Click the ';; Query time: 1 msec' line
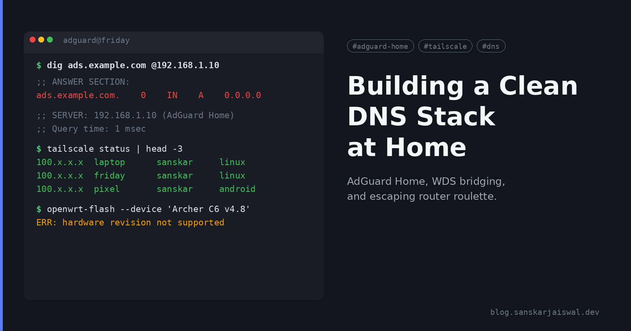This screenshot has height=331, width=631. pos(91,129)
